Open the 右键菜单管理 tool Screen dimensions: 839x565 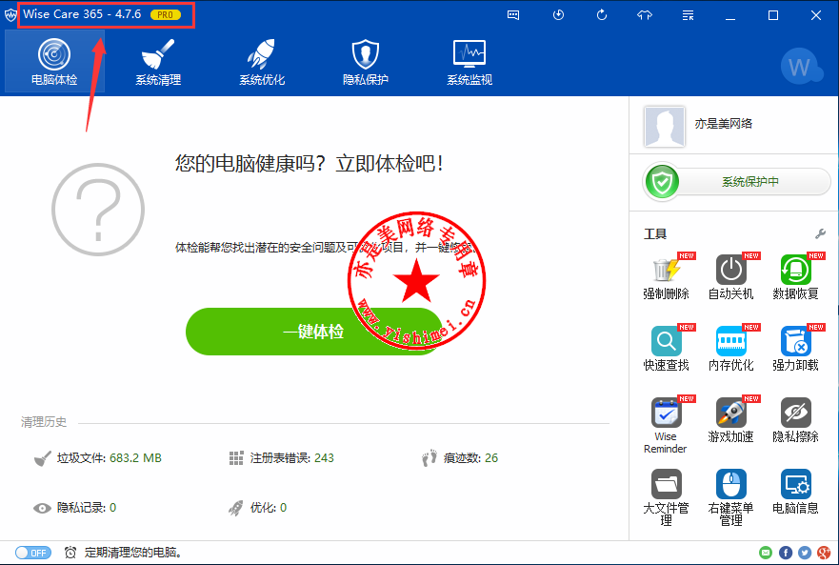731,497
